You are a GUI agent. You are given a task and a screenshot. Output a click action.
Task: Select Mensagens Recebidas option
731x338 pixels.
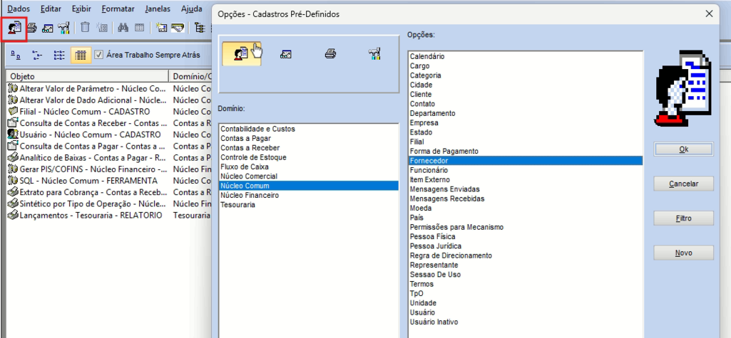pos(526,199)
